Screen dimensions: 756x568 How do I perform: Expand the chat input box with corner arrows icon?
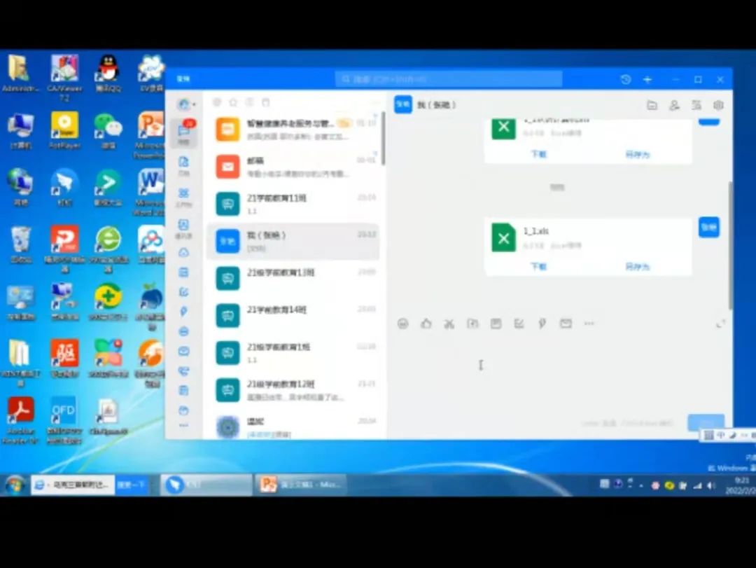pos(720,324)
